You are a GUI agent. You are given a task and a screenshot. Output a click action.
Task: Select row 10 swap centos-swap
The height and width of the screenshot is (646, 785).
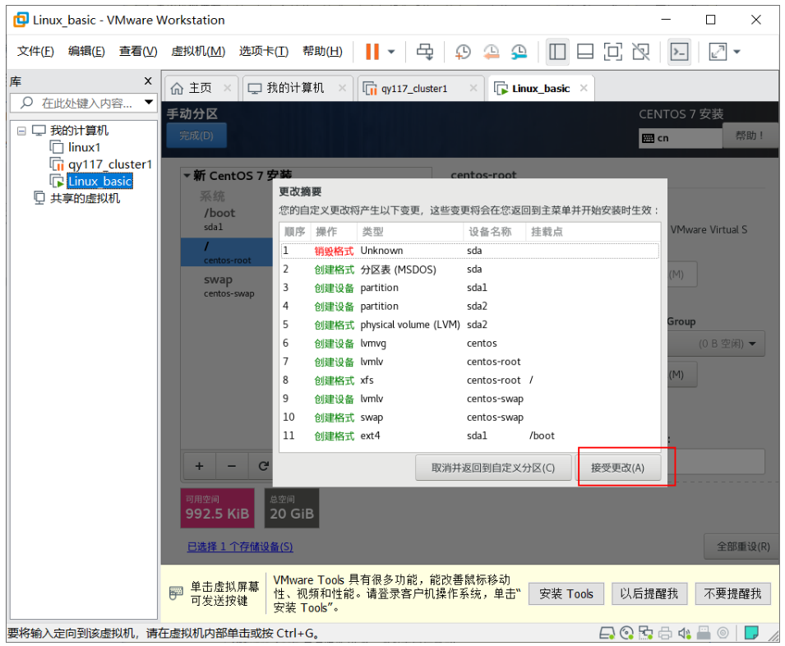click(469, 418)
